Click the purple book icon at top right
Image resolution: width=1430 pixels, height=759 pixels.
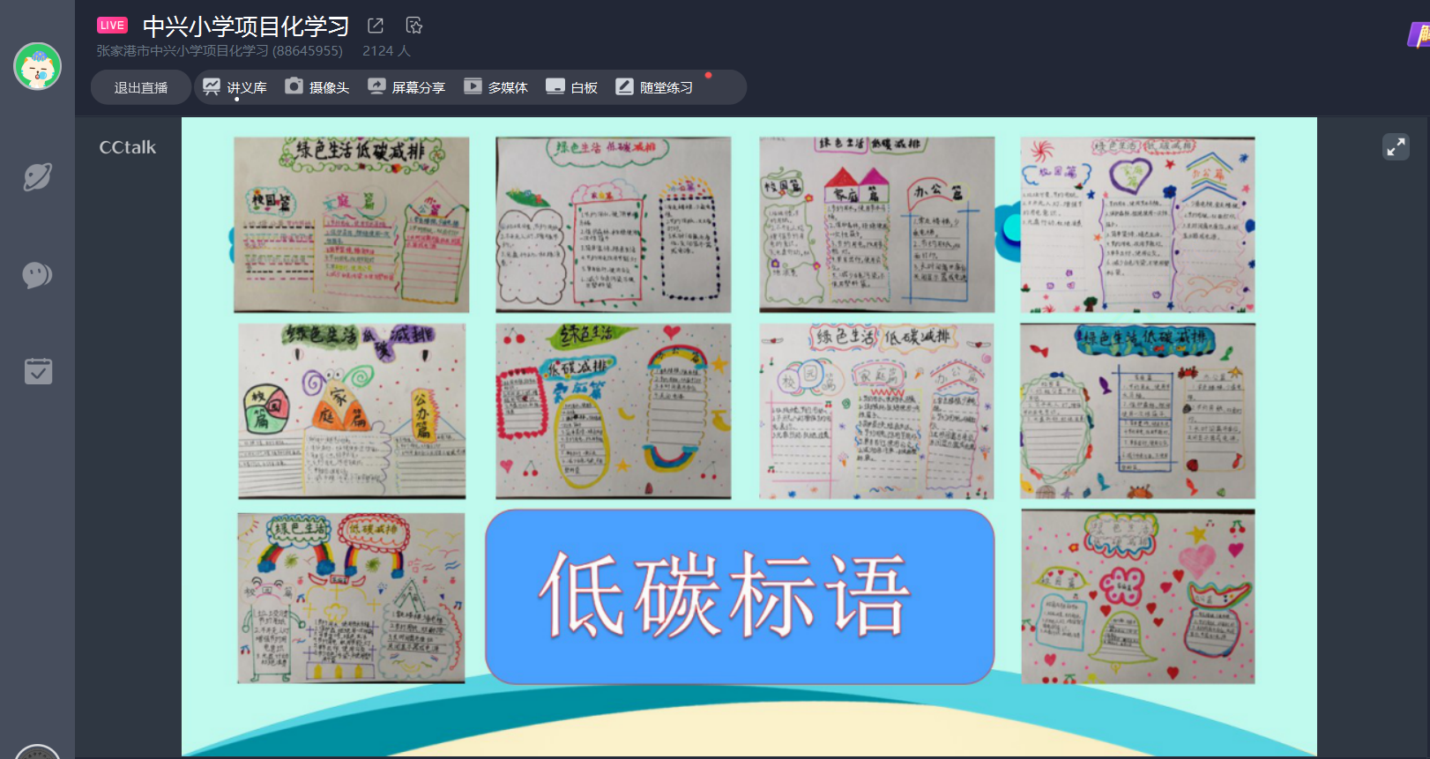(1419, 35)
